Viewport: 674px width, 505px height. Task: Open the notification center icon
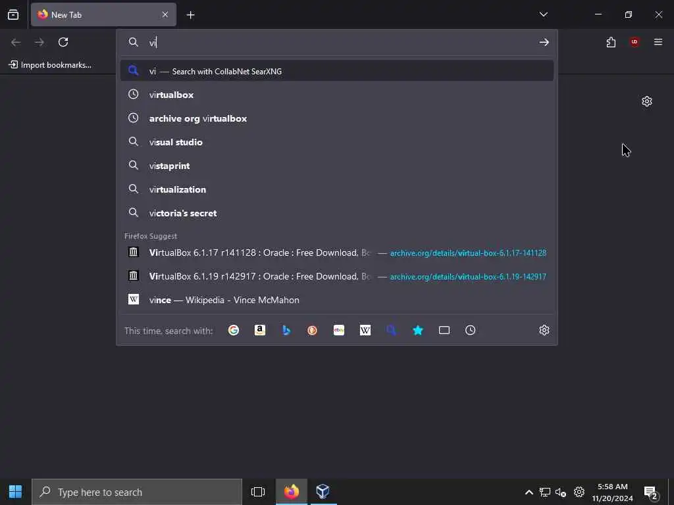click(x=651, y=493)
